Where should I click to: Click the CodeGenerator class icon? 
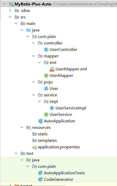click(40, 180)
